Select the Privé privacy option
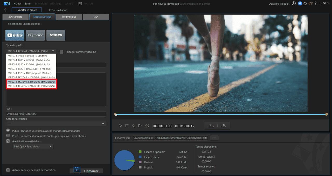The image size is (332, 176). click(8, 136)
